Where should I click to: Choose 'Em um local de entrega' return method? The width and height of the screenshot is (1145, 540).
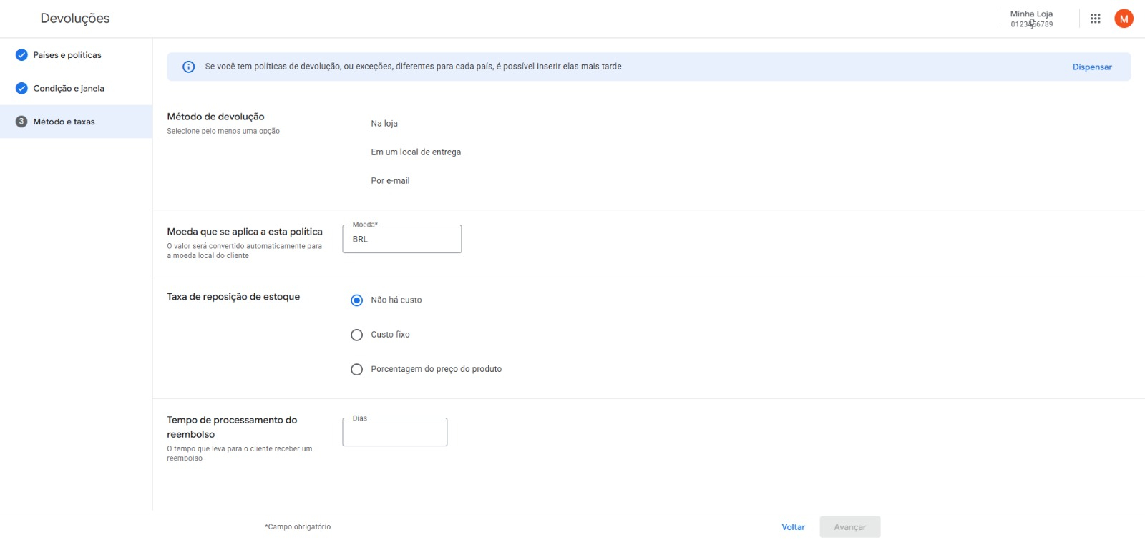415,152
